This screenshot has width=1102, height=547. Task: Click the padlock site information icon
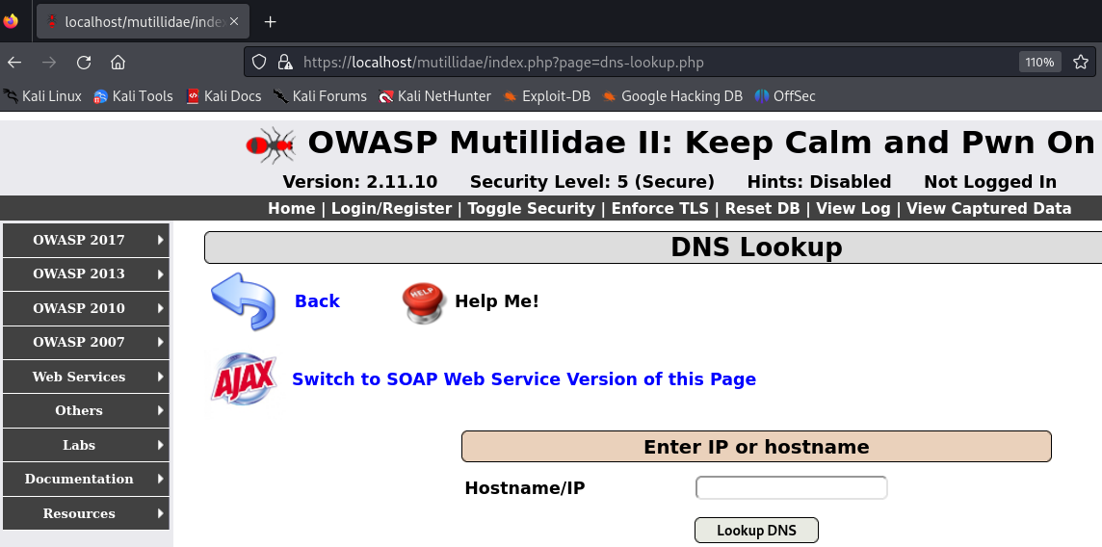click(x=284, y=63)
